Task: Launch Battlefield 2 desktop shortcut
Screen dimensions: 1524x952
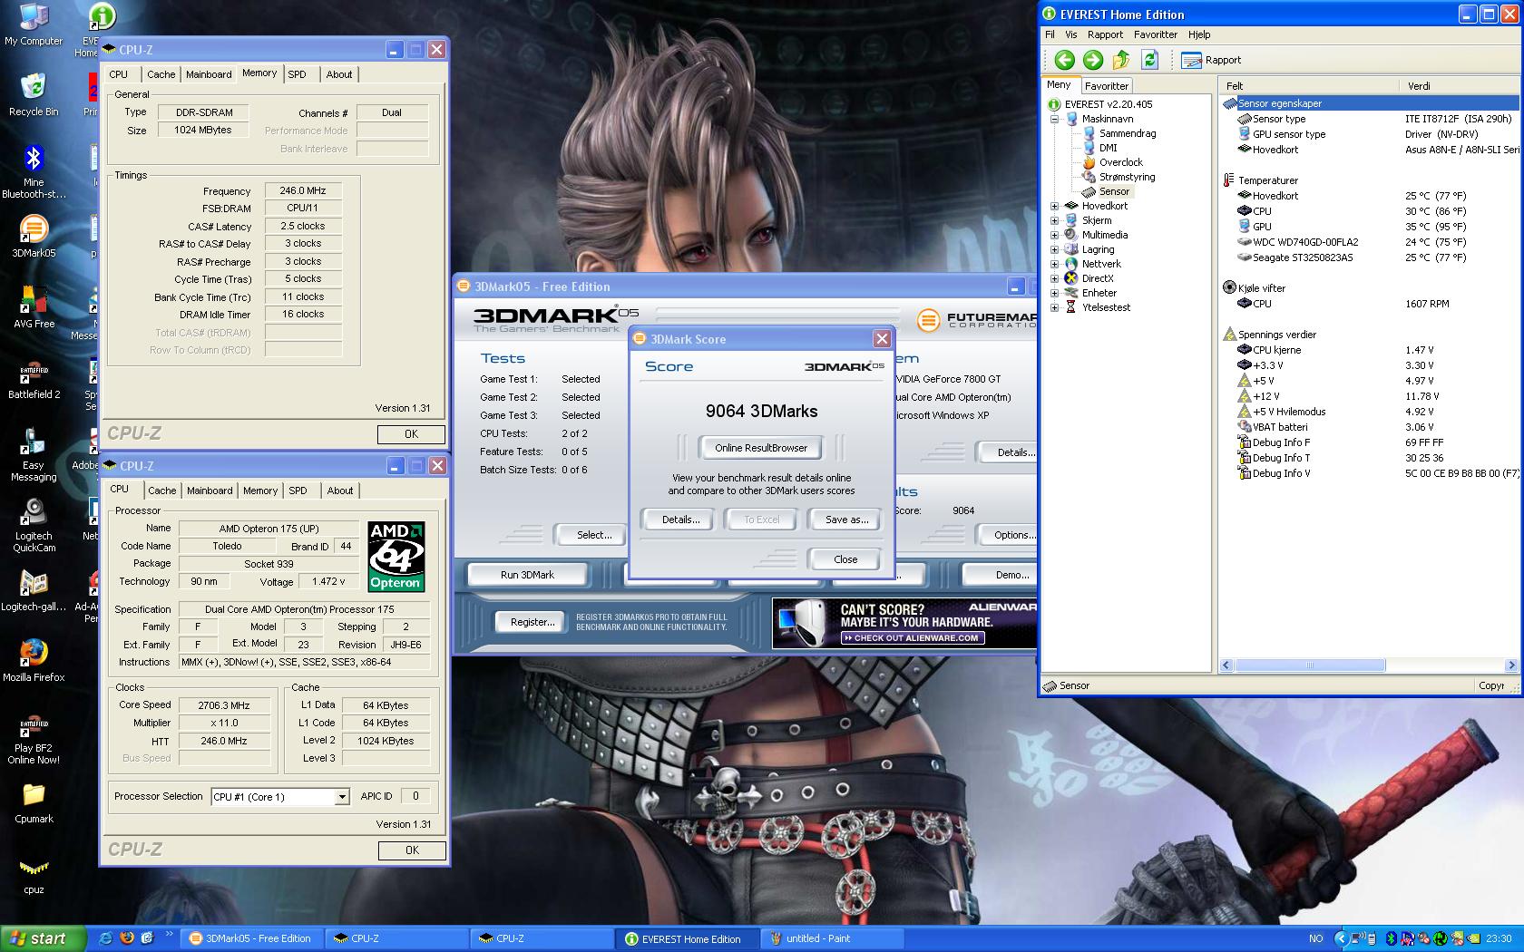Action: click(x=34, y=379)
